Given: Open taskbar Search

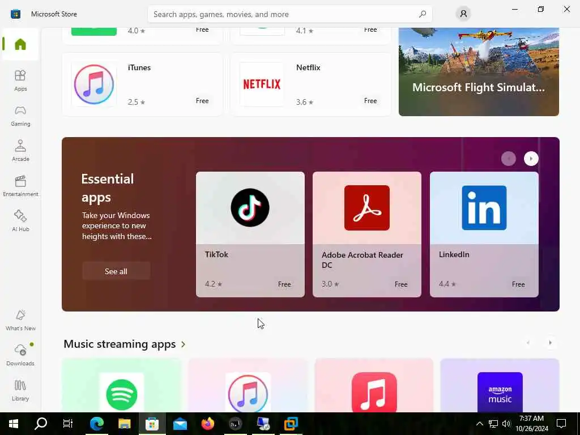Looking at the screenshot, I should click(41, 424).
